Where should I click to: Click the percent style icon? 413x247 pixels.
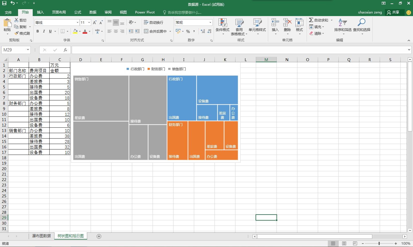(x=188, y=31)
